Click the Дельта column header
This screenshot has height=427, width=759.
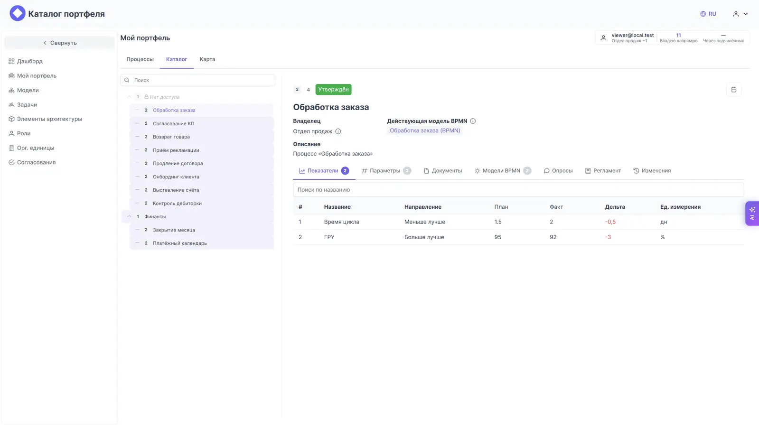pos(615,207)
